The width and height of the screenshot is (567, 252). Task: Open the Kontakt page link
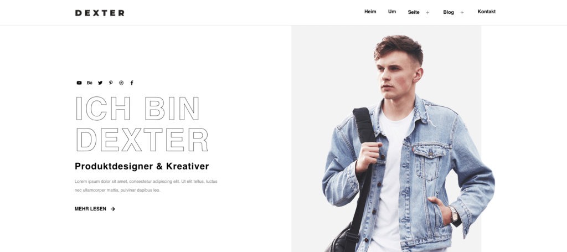(x=486, y=12)
